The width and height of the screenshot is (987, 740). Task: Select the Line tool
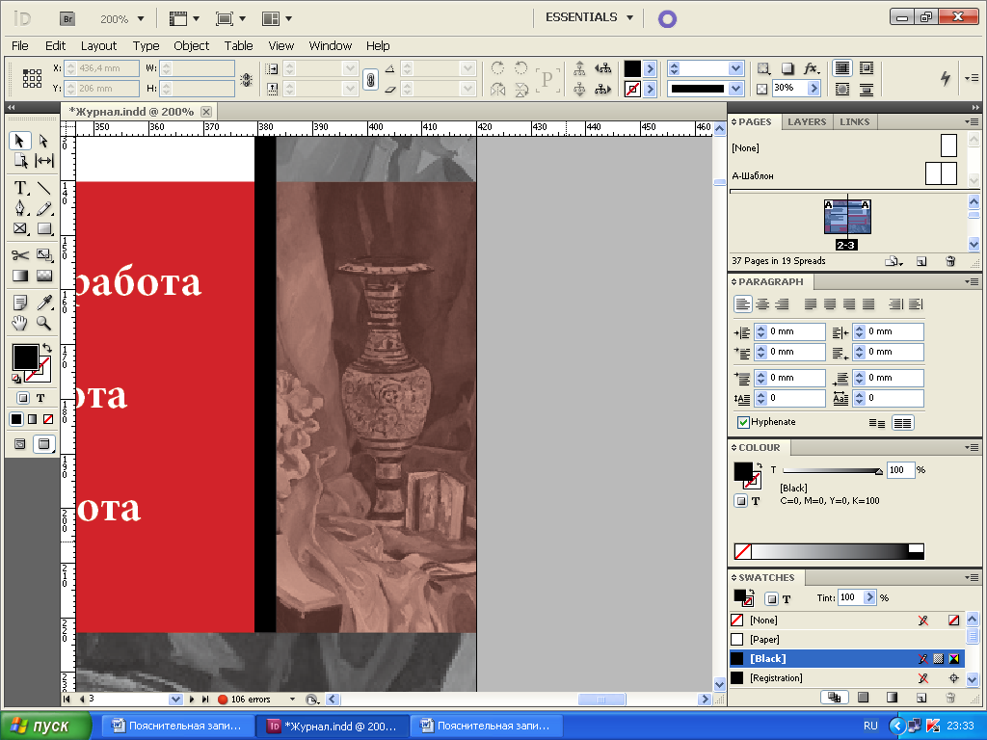[43, 188]
